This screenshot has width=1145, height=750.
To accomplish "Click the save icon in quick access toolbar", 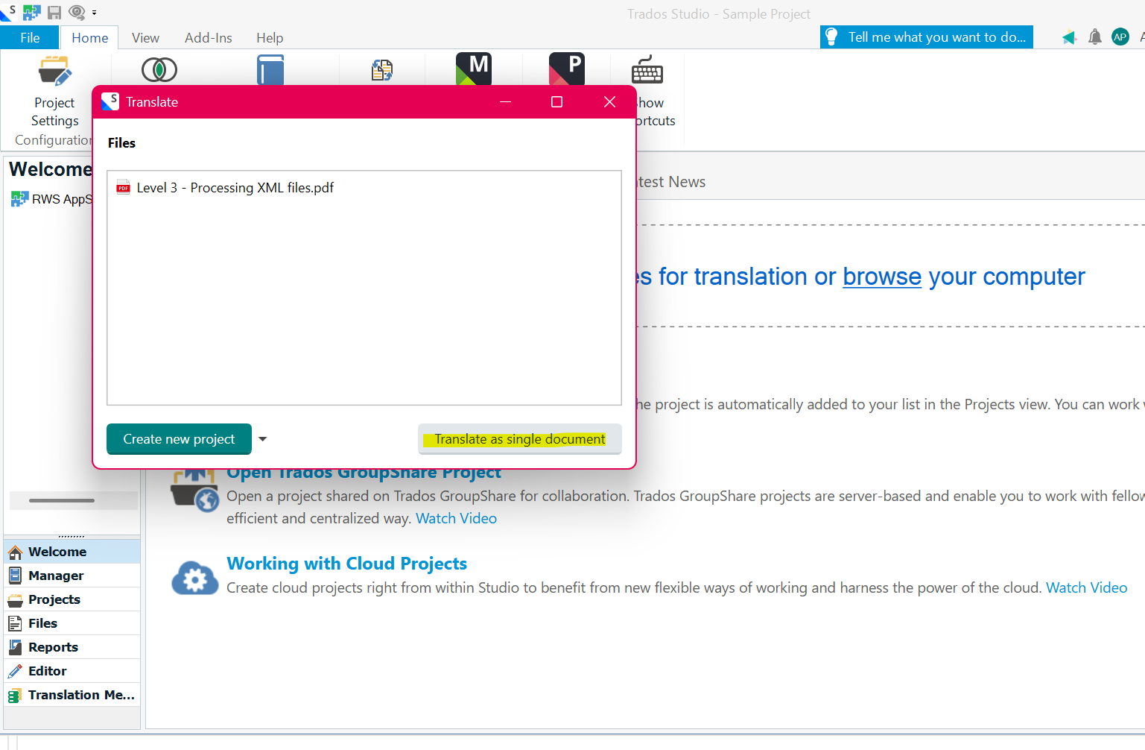I will [54, 13].
